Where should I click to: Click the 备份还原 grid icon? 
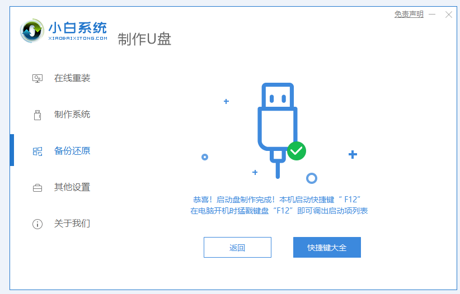click(37, 151)
